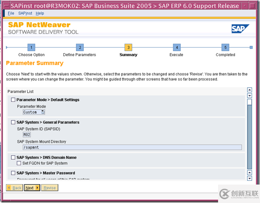Maximize the SAPinst window

coord(252,6)
